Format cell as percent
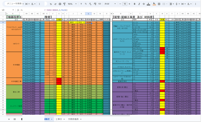Viewport: 223px width, 122px height. 86,4
